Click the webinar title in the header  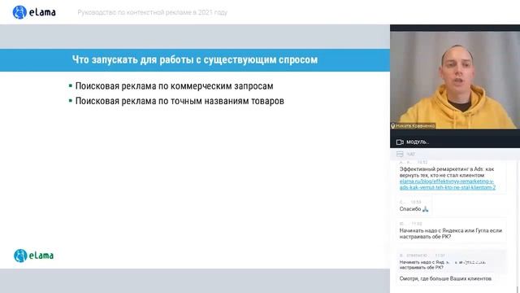pos(153,12)
